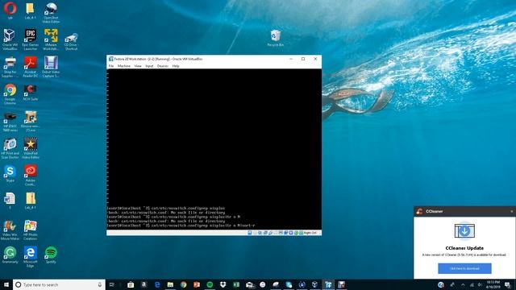This screenshot has height=290, width=516.
Task: Select the HP ENVY printer desktop icon
Action: click(10, 122)
